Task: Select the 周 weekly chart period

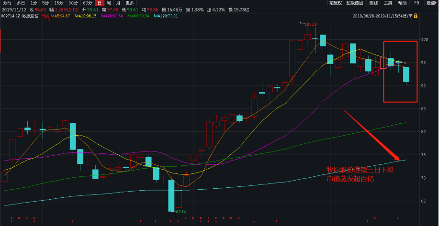Action: pyautogui.click(x=109, y=3)
